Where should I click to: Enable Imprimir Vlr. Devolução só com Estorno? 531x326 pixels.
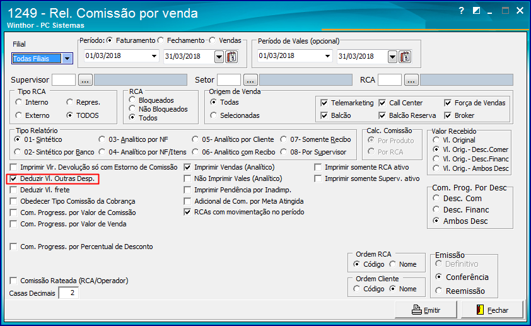[x=13, y=167]
